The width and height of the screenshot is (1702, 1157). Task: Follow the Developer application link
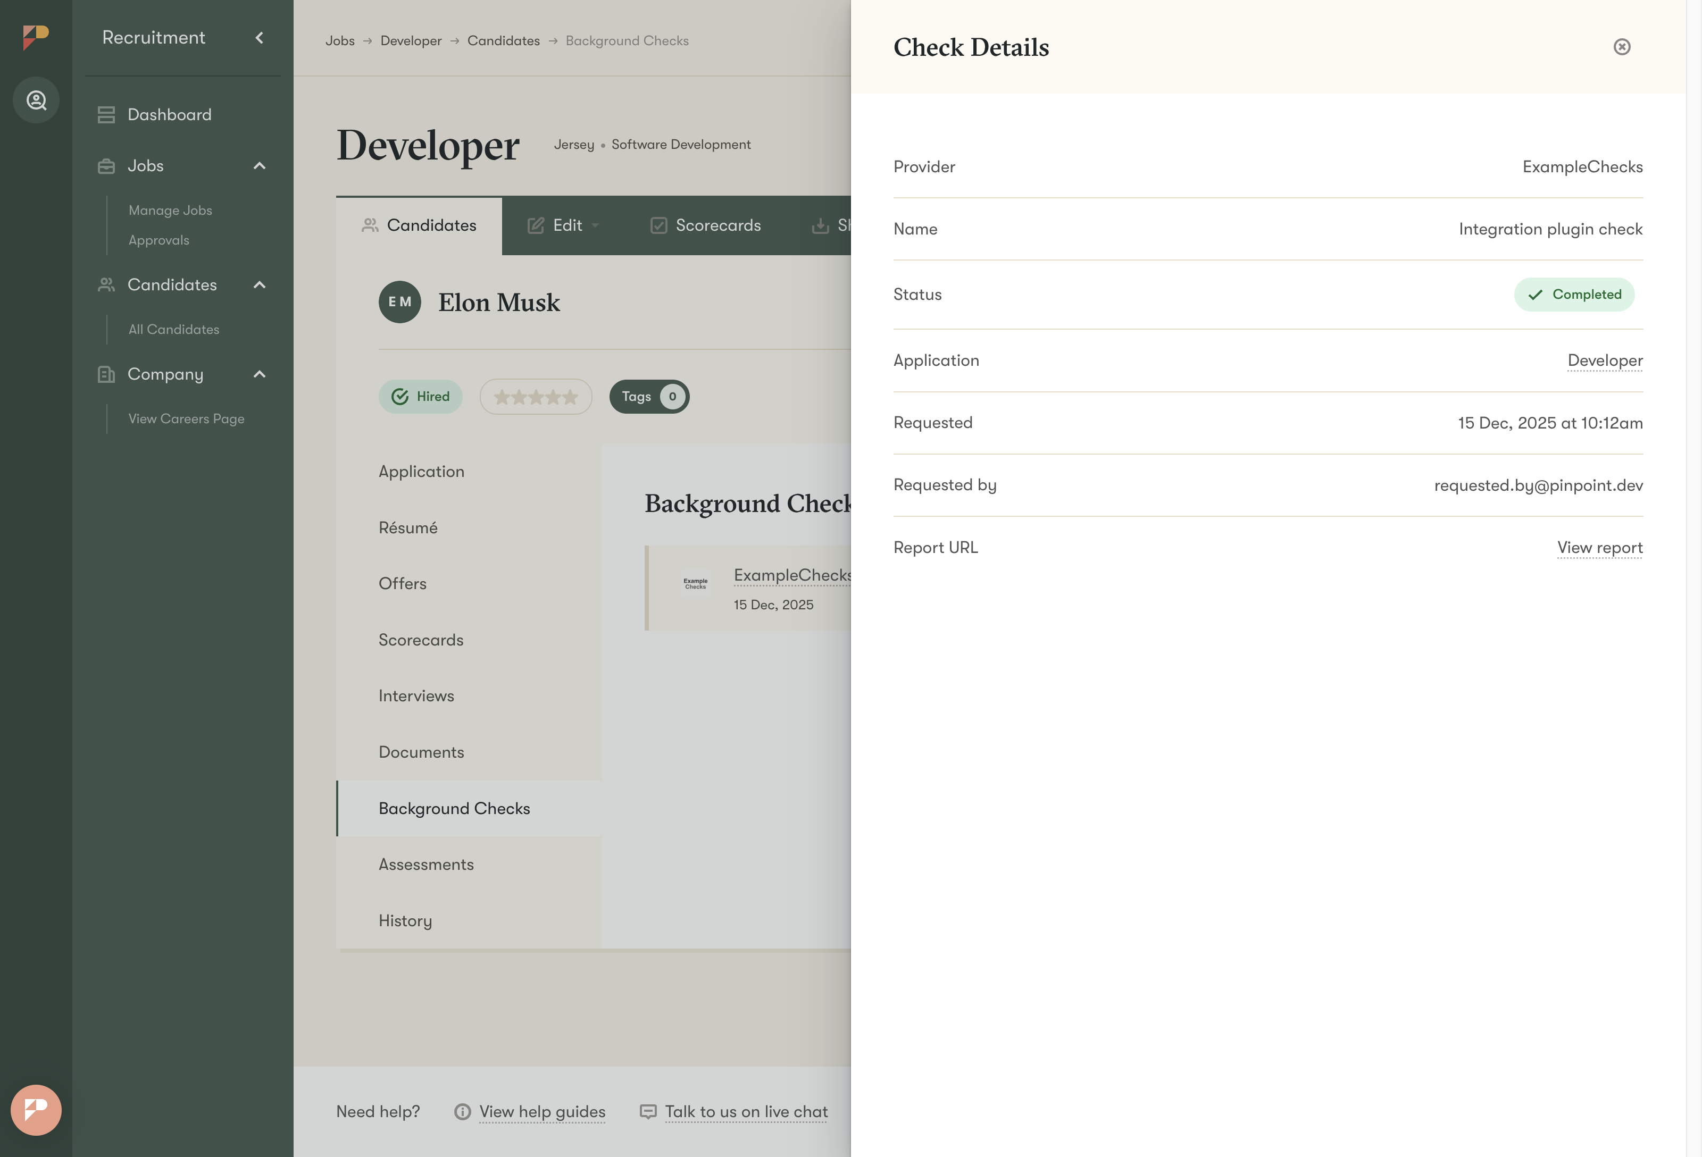[1604, 360]
